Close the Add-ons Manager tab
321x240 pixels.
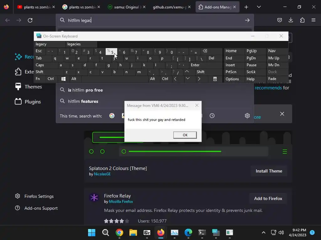tap(234, 7)
